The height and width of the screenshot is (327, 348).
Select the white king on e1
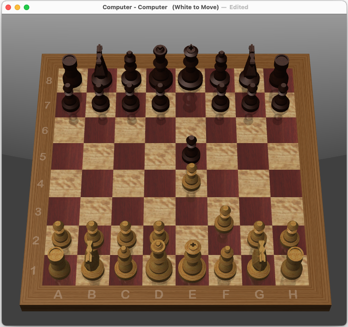[x=192, y=264]
